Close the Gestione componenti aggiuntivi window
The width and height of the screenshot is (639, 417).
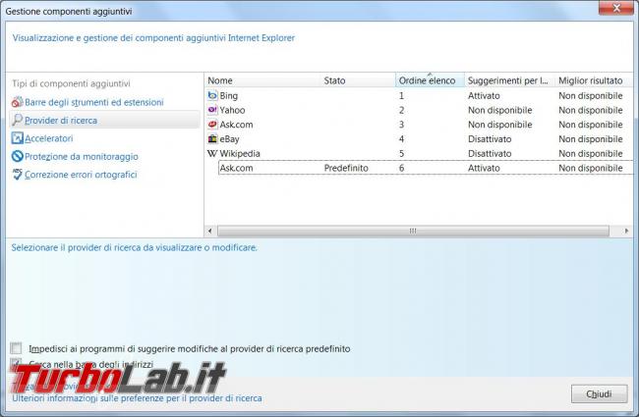[x=616, y=8]
